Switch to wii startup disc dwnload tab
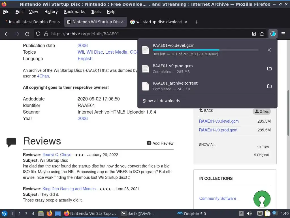The width and height of the screenshot is (290, 218). point(159,22)
